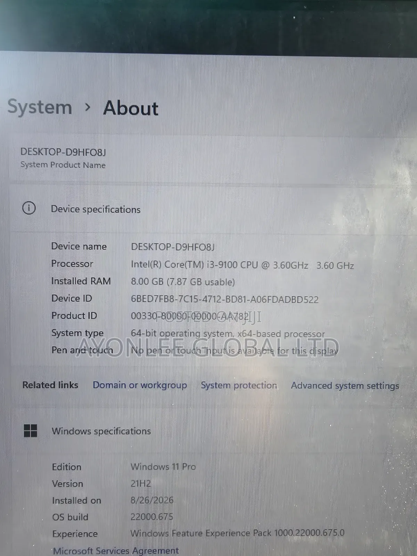Select the Windows 11 Pro edition value
The image size is (417, 556).
[163, 467]
